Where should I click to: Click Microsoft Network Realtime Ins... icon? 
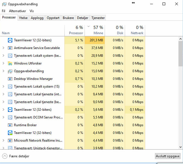(x=10, y=140)
